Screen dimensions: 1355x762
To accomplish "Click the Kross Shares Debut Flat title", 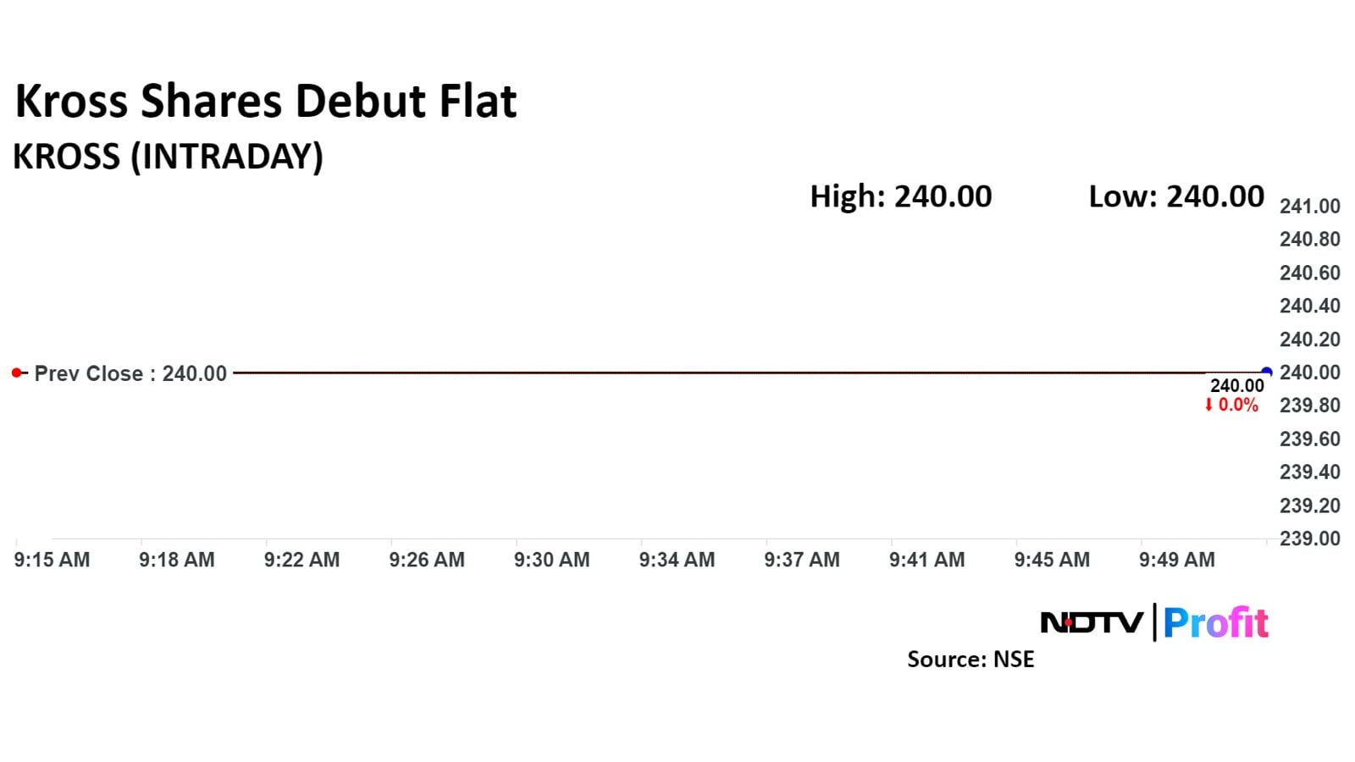I will 266,101.
